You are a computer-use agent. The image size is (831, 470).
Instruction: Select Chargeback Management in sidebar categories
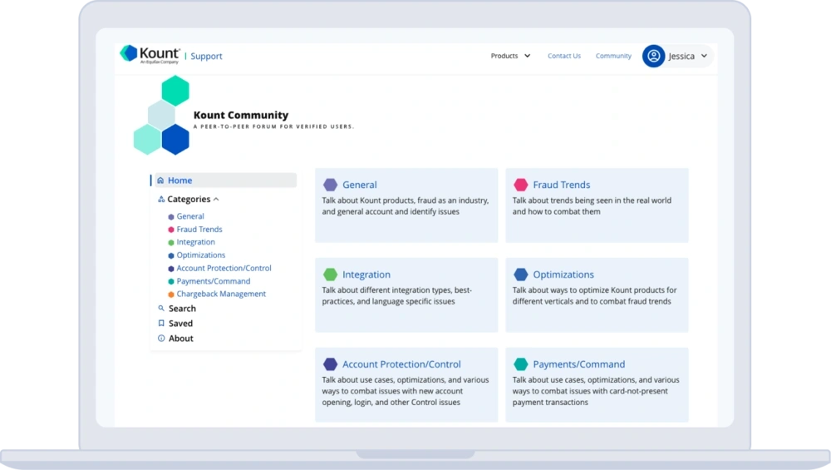221,294
